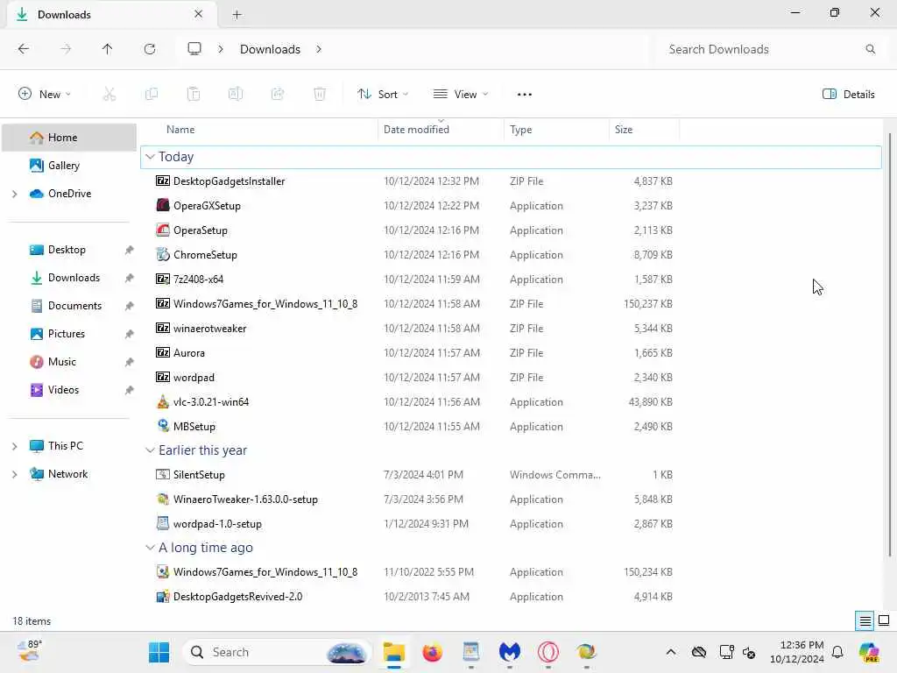Image resolution: width=897 pixels, height=673 pixels.
Task: Click the Paste clipboard icon
Action: pos(194,94)
